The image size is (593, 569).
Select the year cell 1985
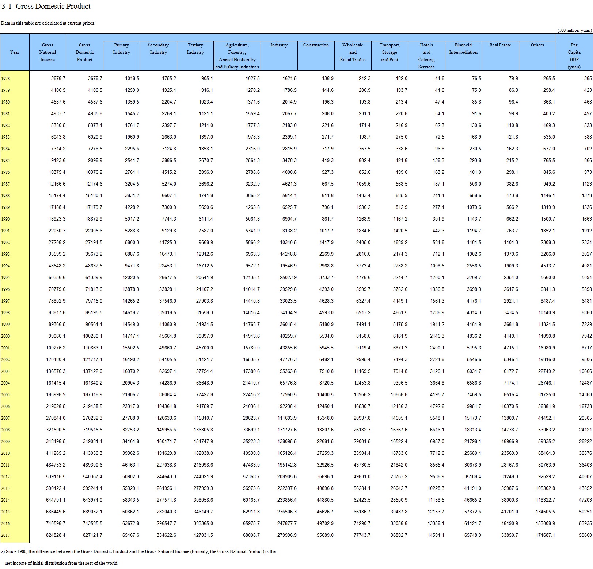[5, 161]
